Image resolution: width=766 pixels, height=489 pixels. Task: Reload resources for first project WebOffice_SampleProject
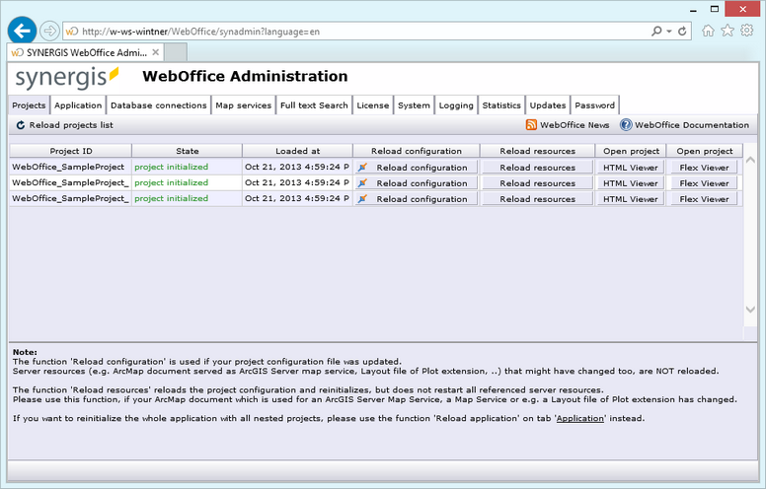(537, 168)
